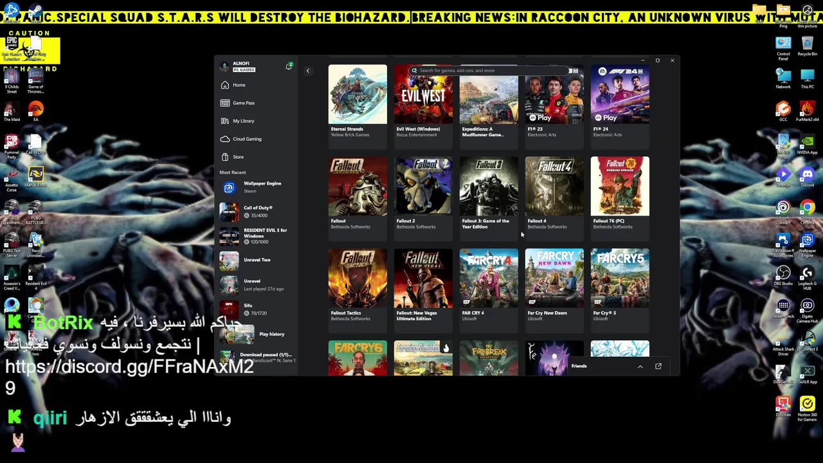Image resolution: width=823 pixels, height=463 pixels.
Task: Open Unravel last played 27d ago entry
Action: [x=257, y=284]
